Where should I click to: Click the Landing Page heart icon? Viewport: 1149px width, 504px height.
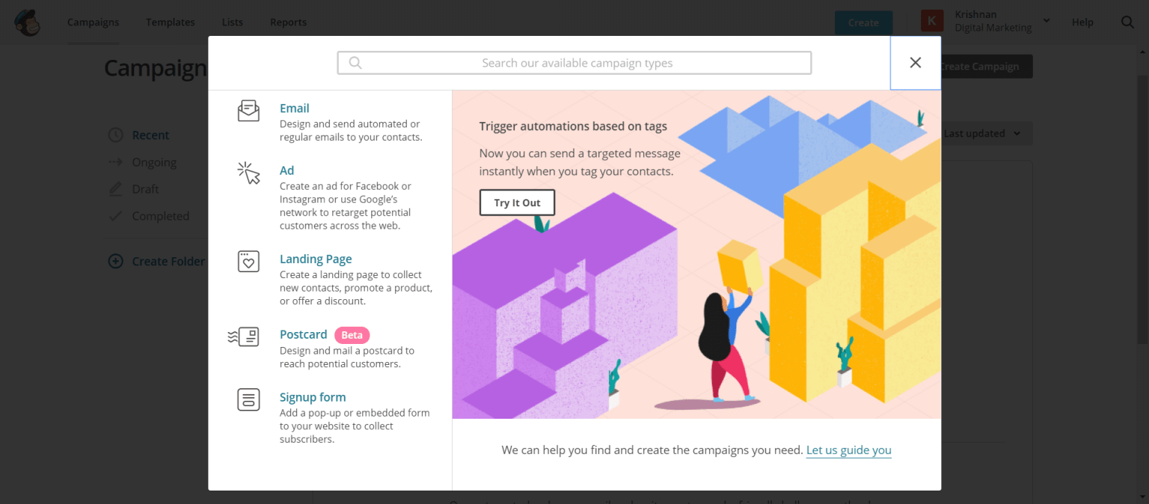[248, 262]
